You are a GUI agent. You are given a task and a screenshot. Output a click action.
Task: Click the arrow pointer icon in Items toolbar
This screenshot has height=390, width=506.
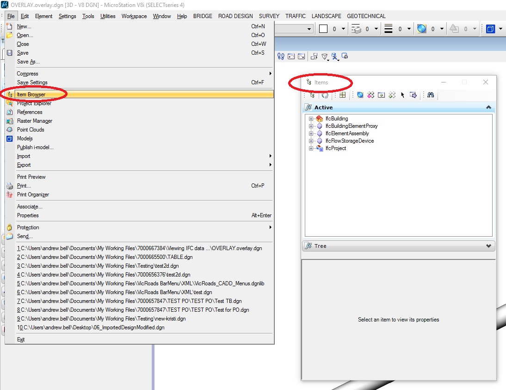click(402, 95)
